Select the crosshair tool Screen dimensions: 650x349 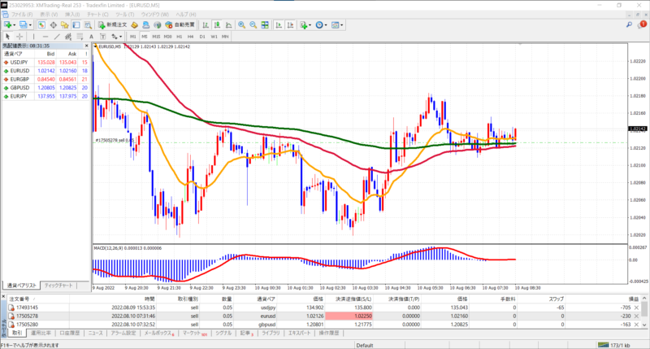[19, 37]
